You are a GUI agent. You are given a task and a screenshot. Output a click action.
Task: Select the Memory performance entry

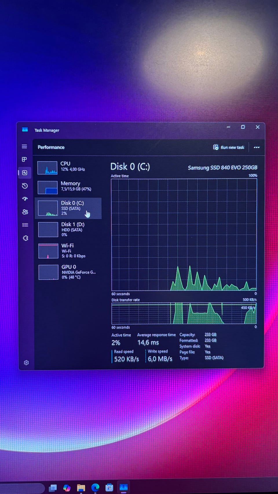(68, 187)
